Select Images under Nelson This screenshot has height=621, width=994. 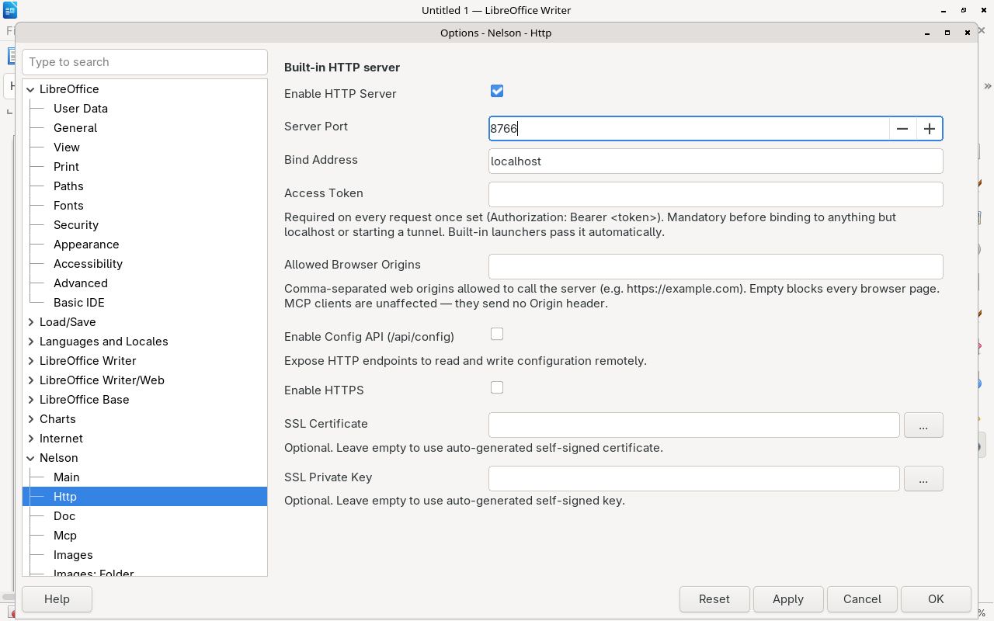click(x=73, y=555)
